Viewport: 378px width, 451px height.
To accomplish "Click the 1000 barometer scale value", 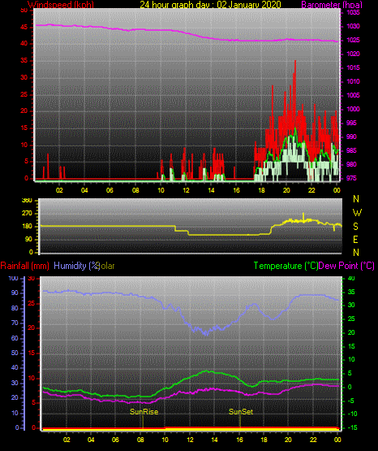I will (353, 109).
